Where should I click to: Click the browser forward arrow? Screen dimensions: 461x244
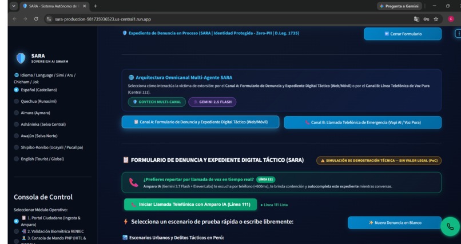[25, 19]
